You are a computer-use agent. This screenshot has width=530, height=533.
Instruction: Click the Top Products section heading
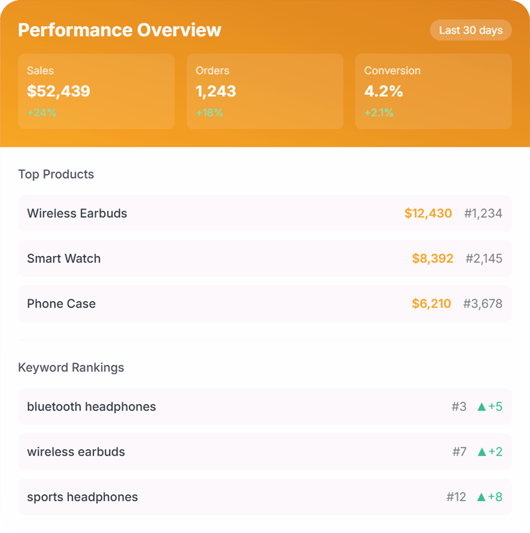pyautogui.click(x=56, y=174)
